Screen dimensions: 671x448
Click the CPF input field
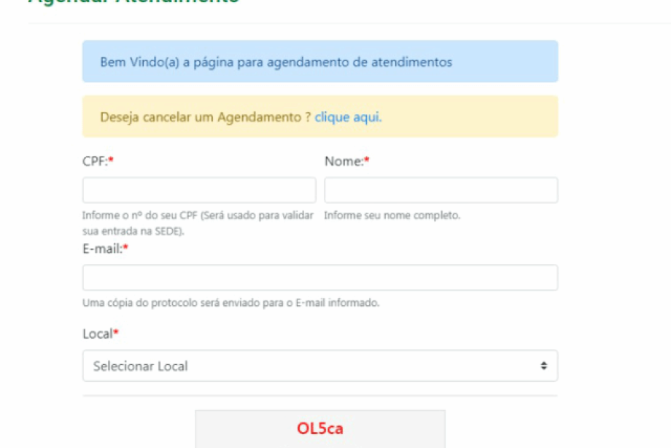pyautogui.click(x=198, y=190)
